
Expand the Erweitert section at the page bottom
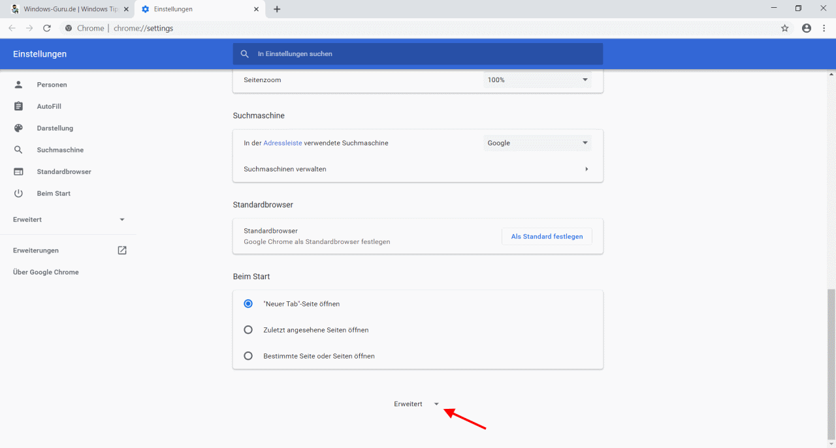tap(415, 404)
